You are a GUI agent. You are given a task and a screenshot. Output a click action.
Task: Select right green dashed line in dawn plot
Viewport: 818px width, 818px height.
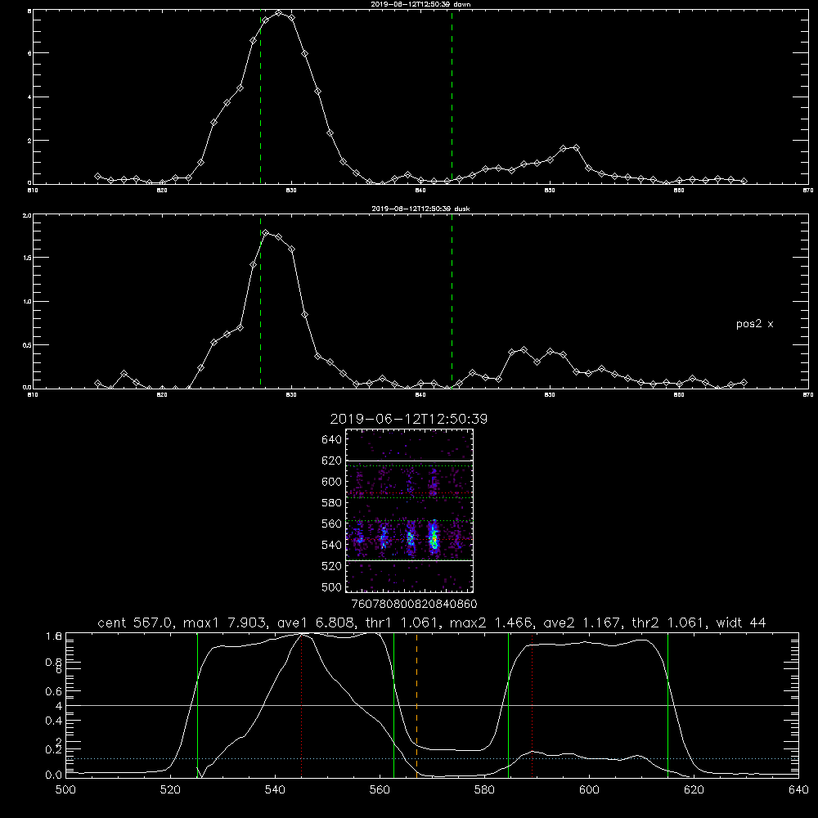452,97
